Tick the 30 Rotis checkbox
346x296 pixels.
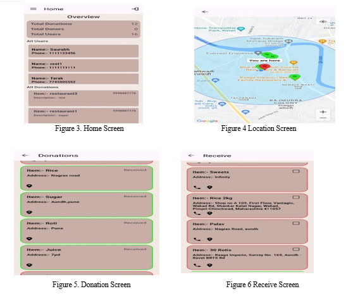coord(296,249)
